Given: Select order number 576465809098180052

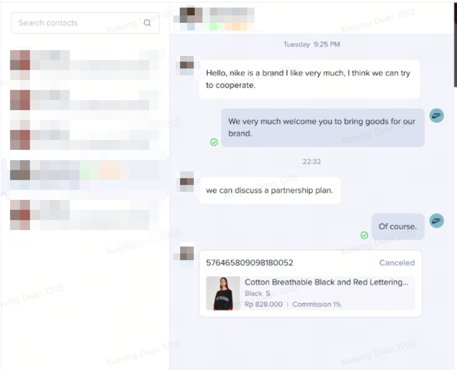Looking at the screenshot, I should [250, 262].
